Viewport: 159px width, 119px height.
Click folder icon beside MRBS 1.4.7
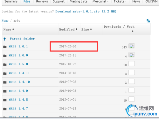(5, 109)
